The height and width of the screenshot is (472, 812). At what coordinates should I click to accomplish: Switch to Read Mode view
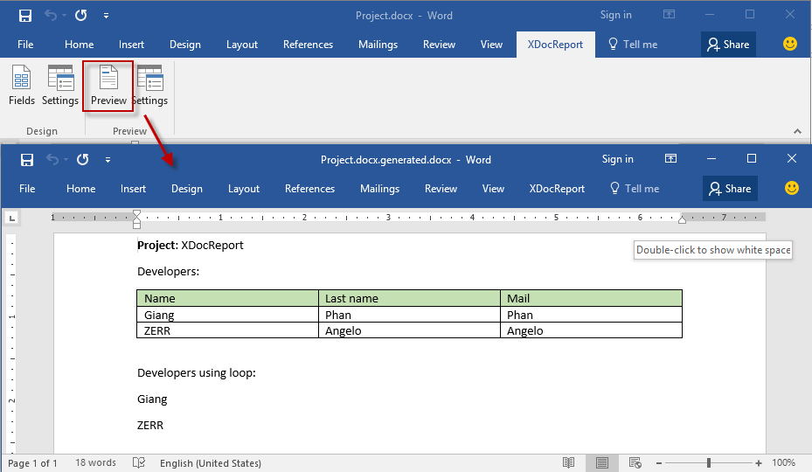[x=569, y=462]
